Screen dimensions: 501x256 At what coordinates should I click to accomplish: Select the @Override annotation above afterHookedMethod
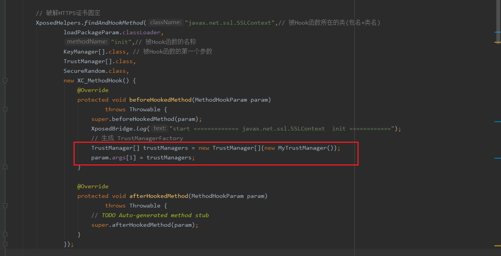(93, 186)
